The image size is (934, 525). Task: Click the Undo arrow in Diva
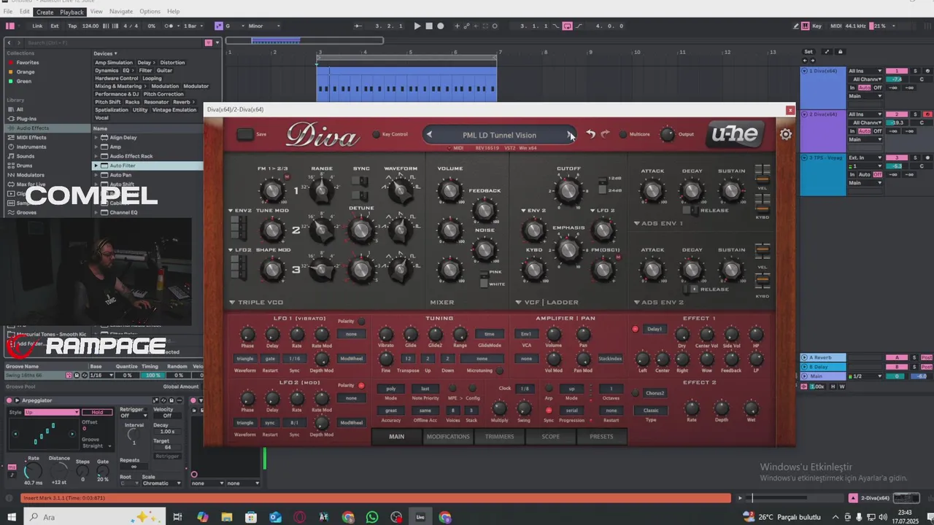(590, 135)
